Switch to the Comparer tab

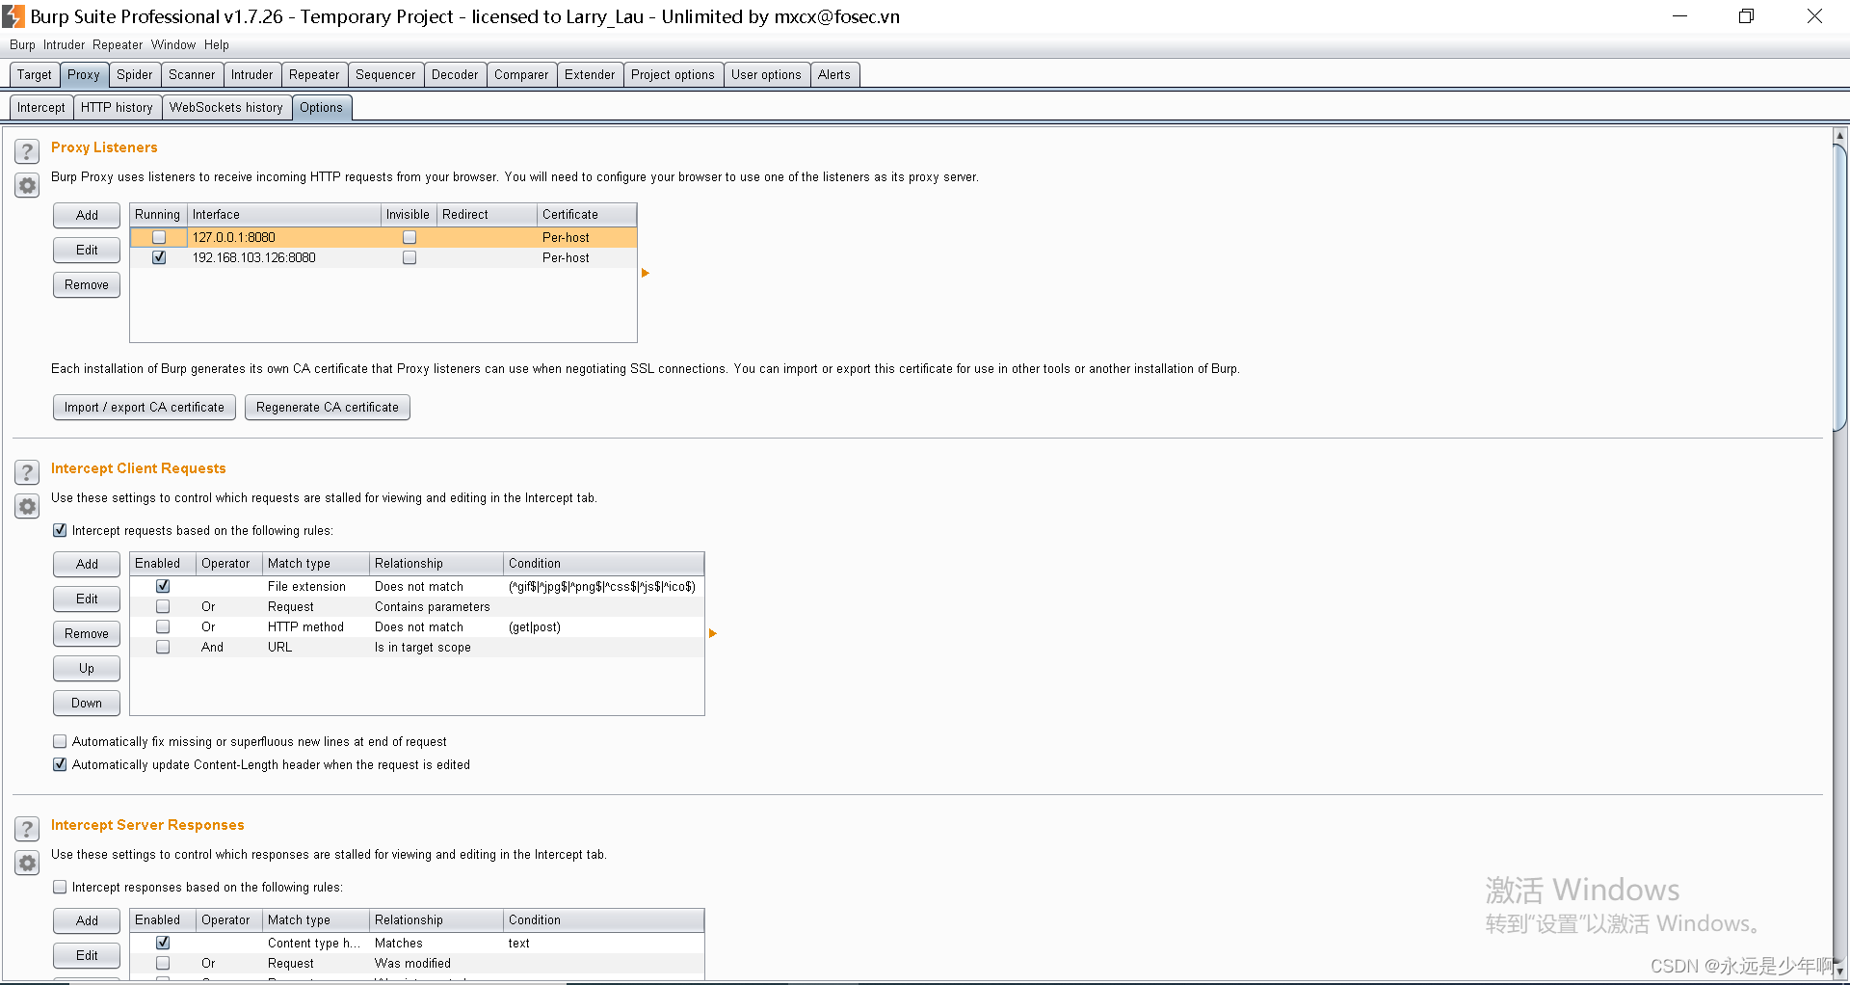coord(521,74)
